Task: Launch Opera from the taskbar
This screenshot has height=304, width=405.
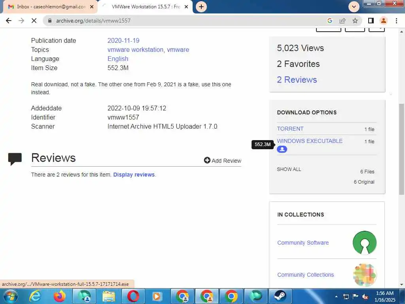Action: (x=133, y=296)
